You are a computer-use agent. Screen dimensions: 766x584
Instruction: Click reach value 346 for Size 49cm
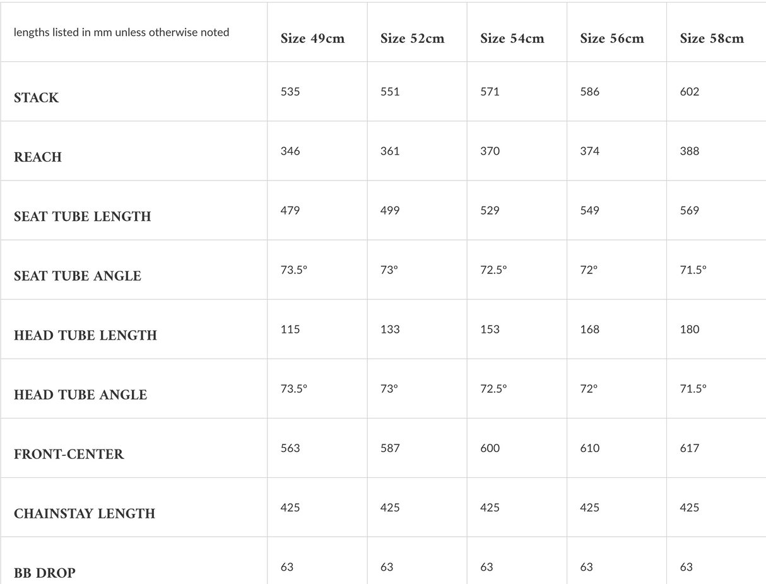coord(290,151)
